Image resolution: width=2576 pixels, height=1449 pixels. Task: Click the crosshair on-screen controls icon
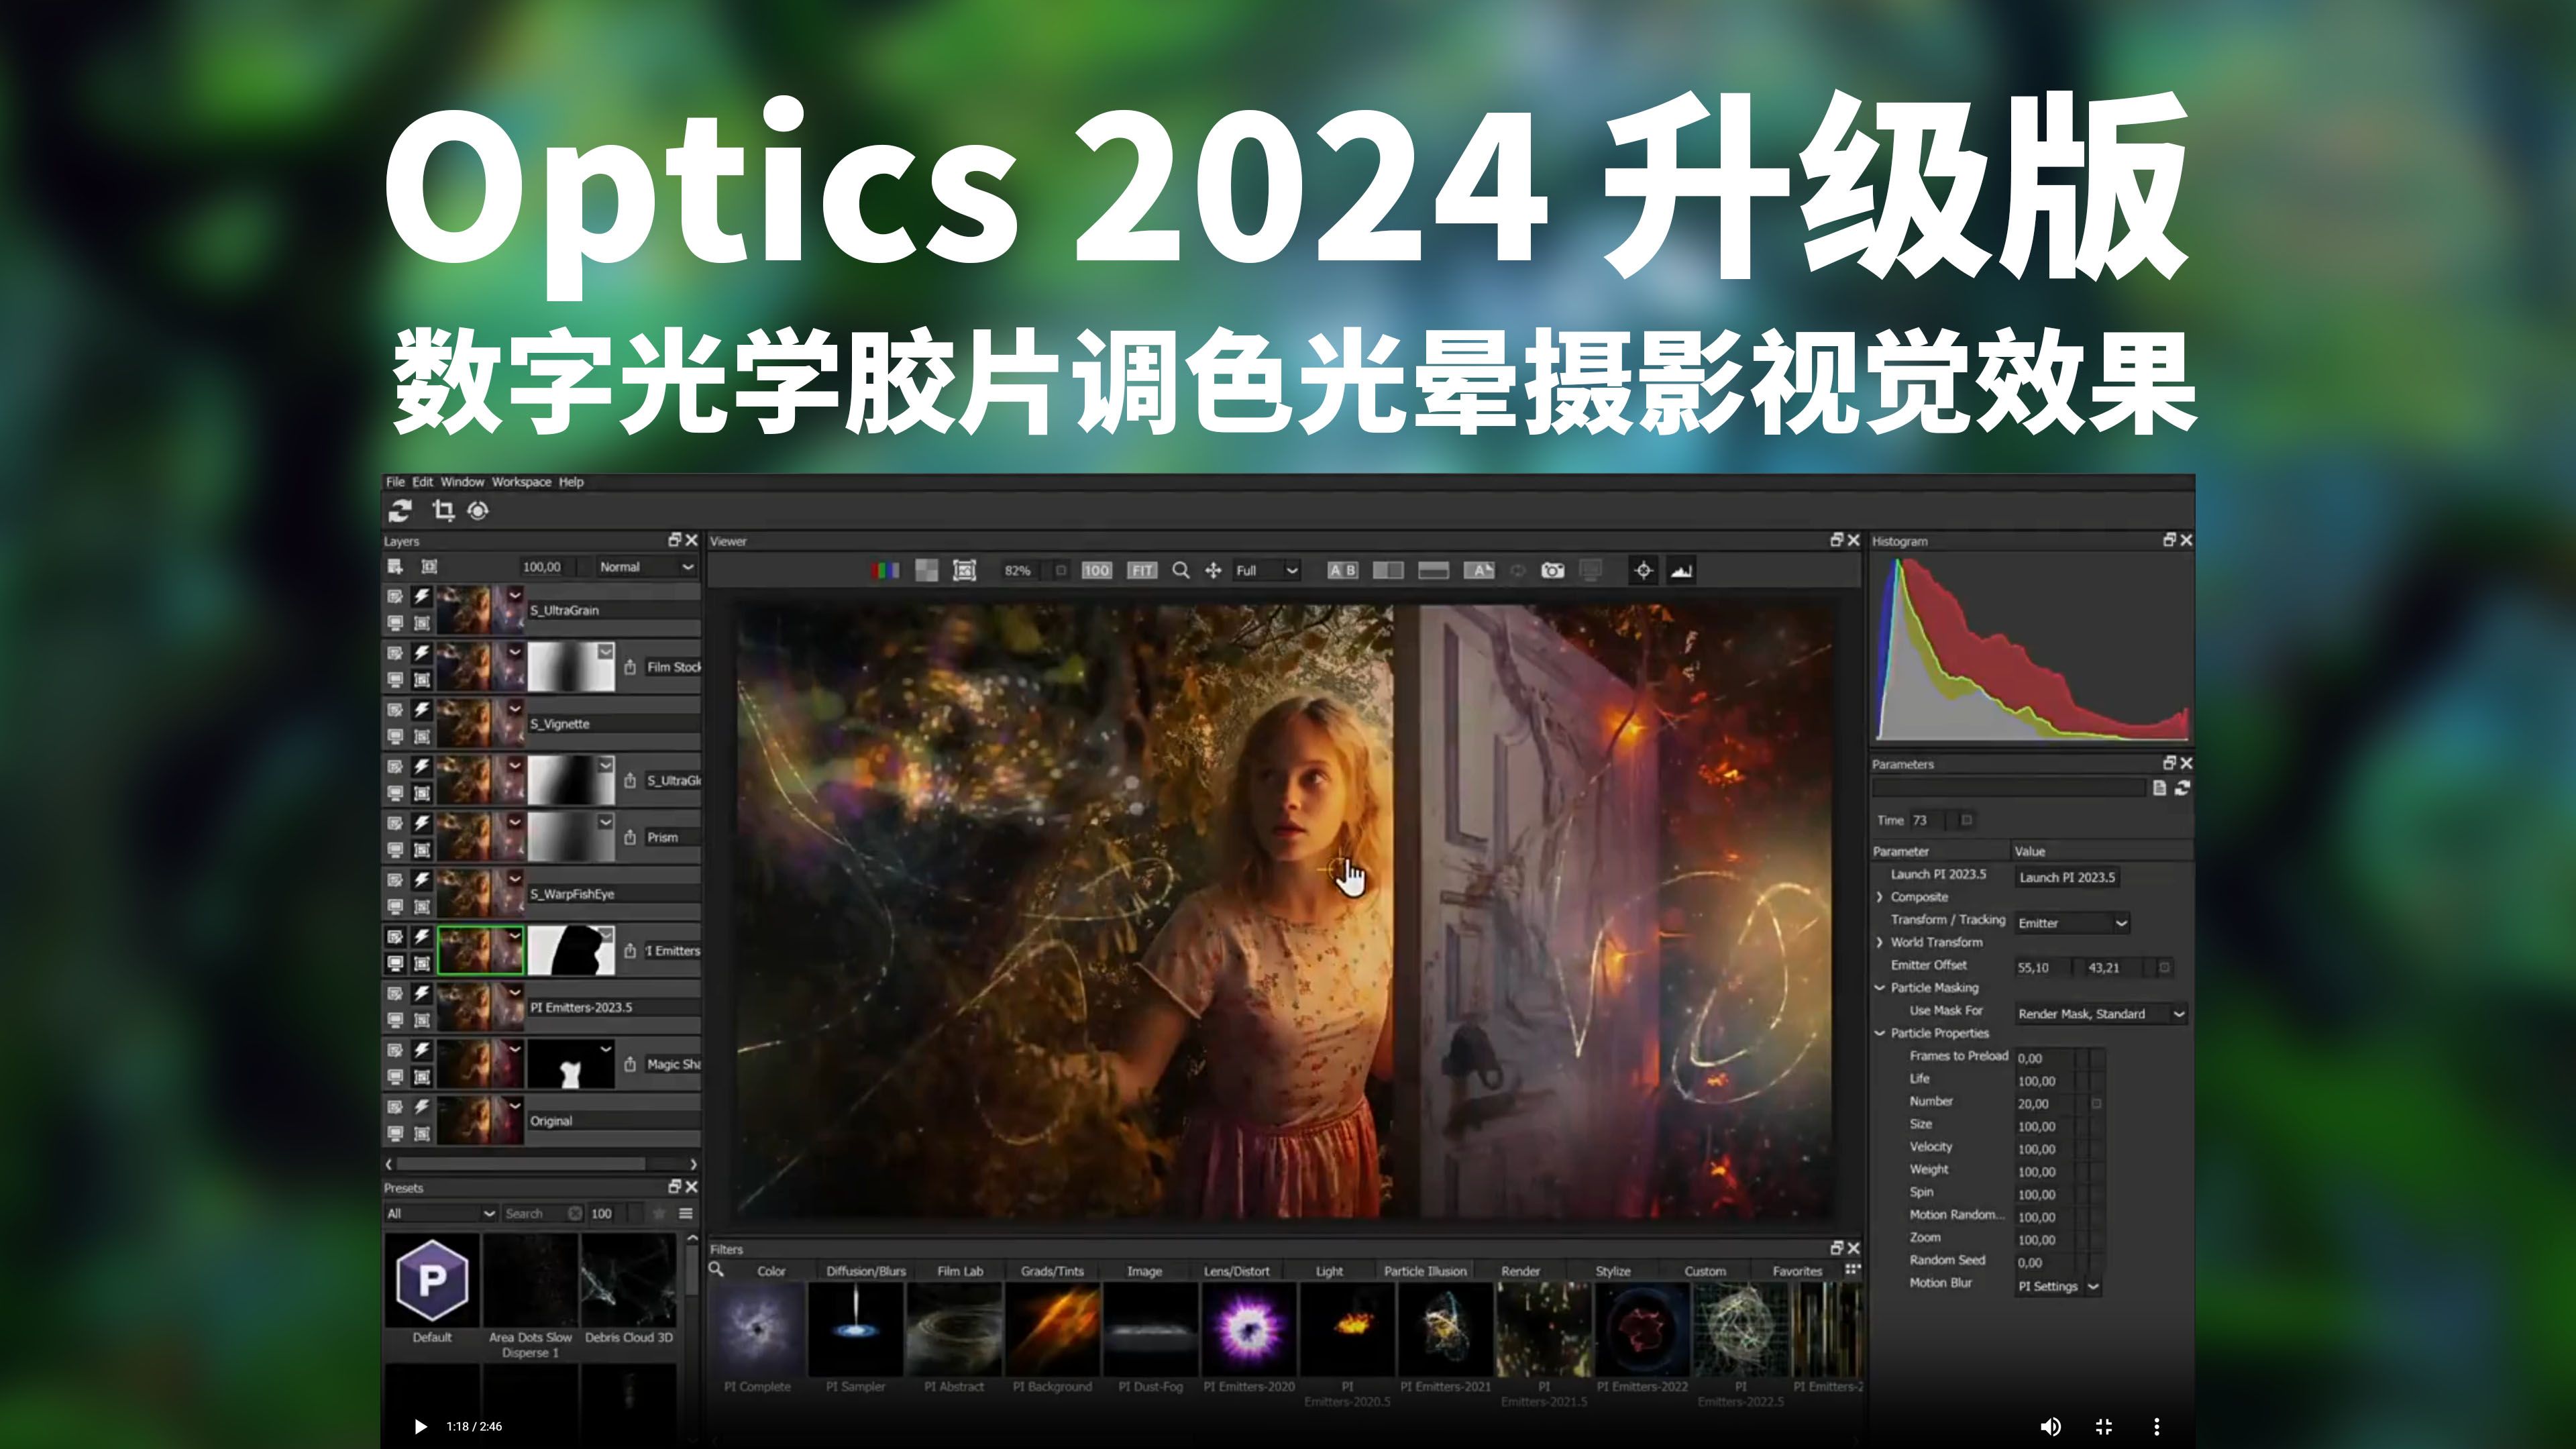click(x=1643, y=570)
